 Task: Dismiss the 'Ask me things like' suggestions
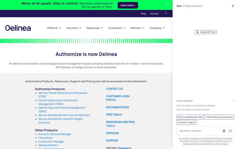tap(234, 101)
